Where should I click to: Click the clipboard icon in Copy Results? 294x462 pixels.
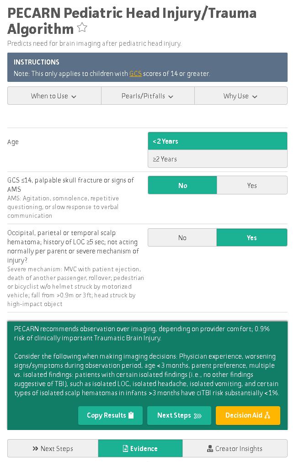click(x=131, y=415)
